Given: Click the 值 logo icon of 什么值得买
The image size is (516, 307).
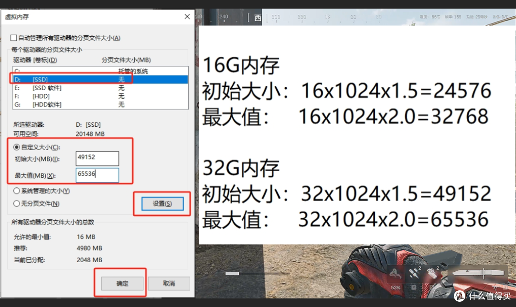Looking at the screenshot, I should tap(460, 296).
